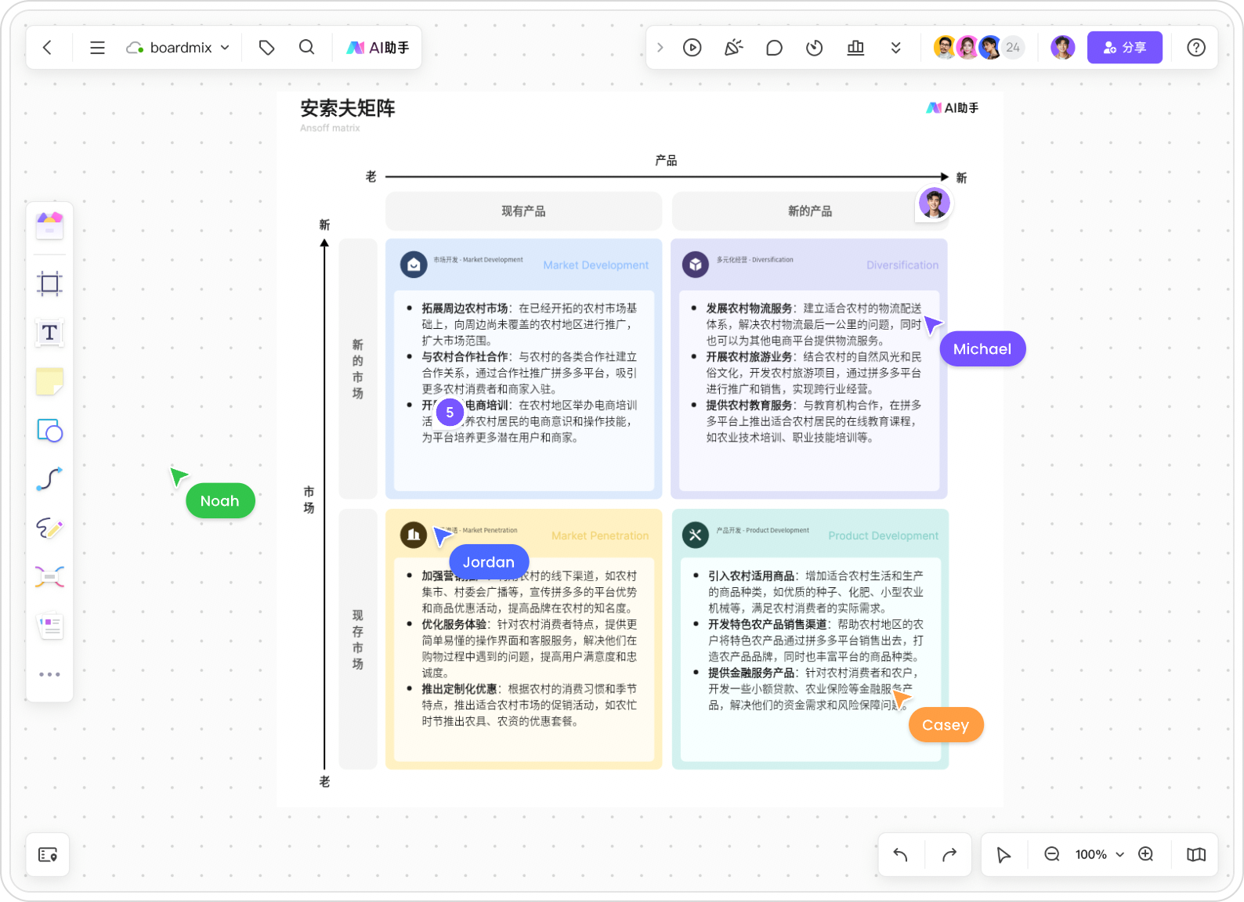This screenshot has height=902, width=1244.
Task: Open comments with the speech bubble icon
Action: point(774,48)
